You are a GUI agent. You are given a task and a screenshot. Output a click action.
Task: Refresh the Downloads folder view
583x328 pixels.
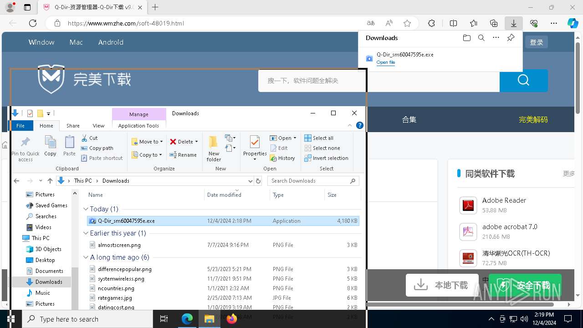(258, 181)
